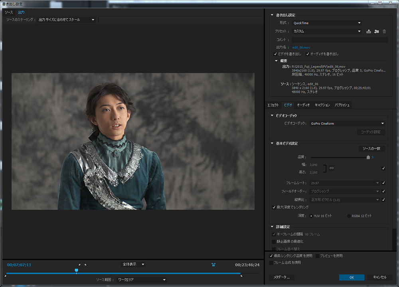
Task: Switch to the ソース tab
Action: pyautogui.click(x=9, y=12)
